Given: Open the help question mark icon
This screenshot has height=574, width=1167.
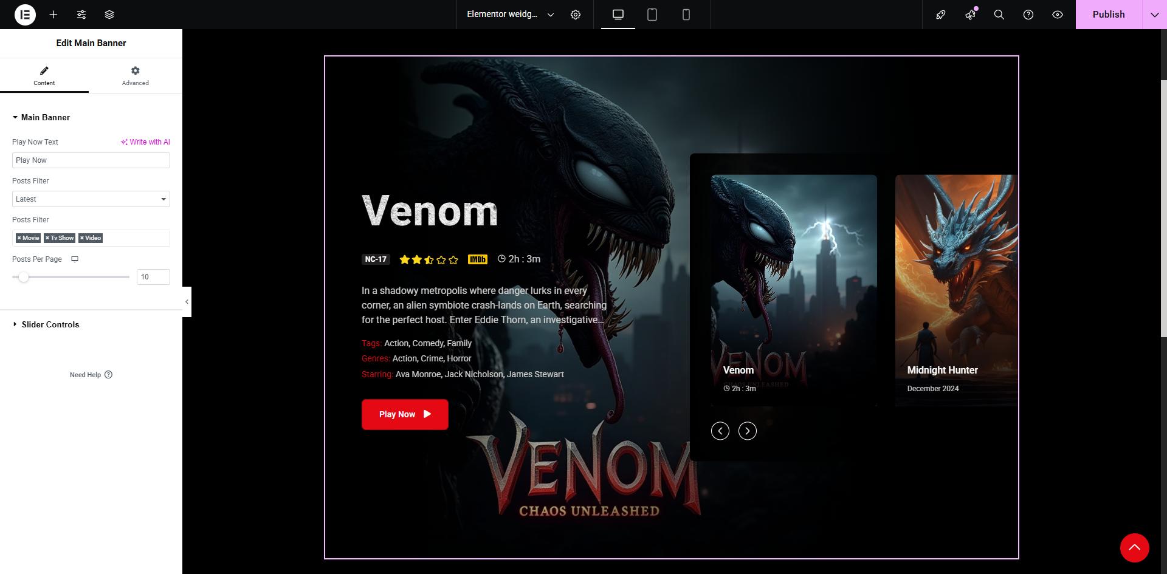Looking at the screenshot, I should pos(1028,15).
